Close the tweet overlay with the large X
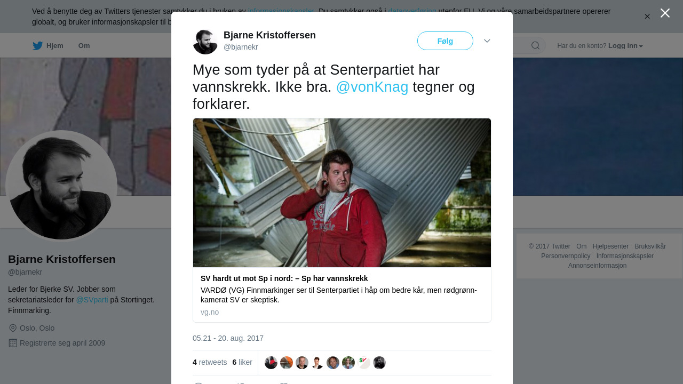 [x=665, y=13]
